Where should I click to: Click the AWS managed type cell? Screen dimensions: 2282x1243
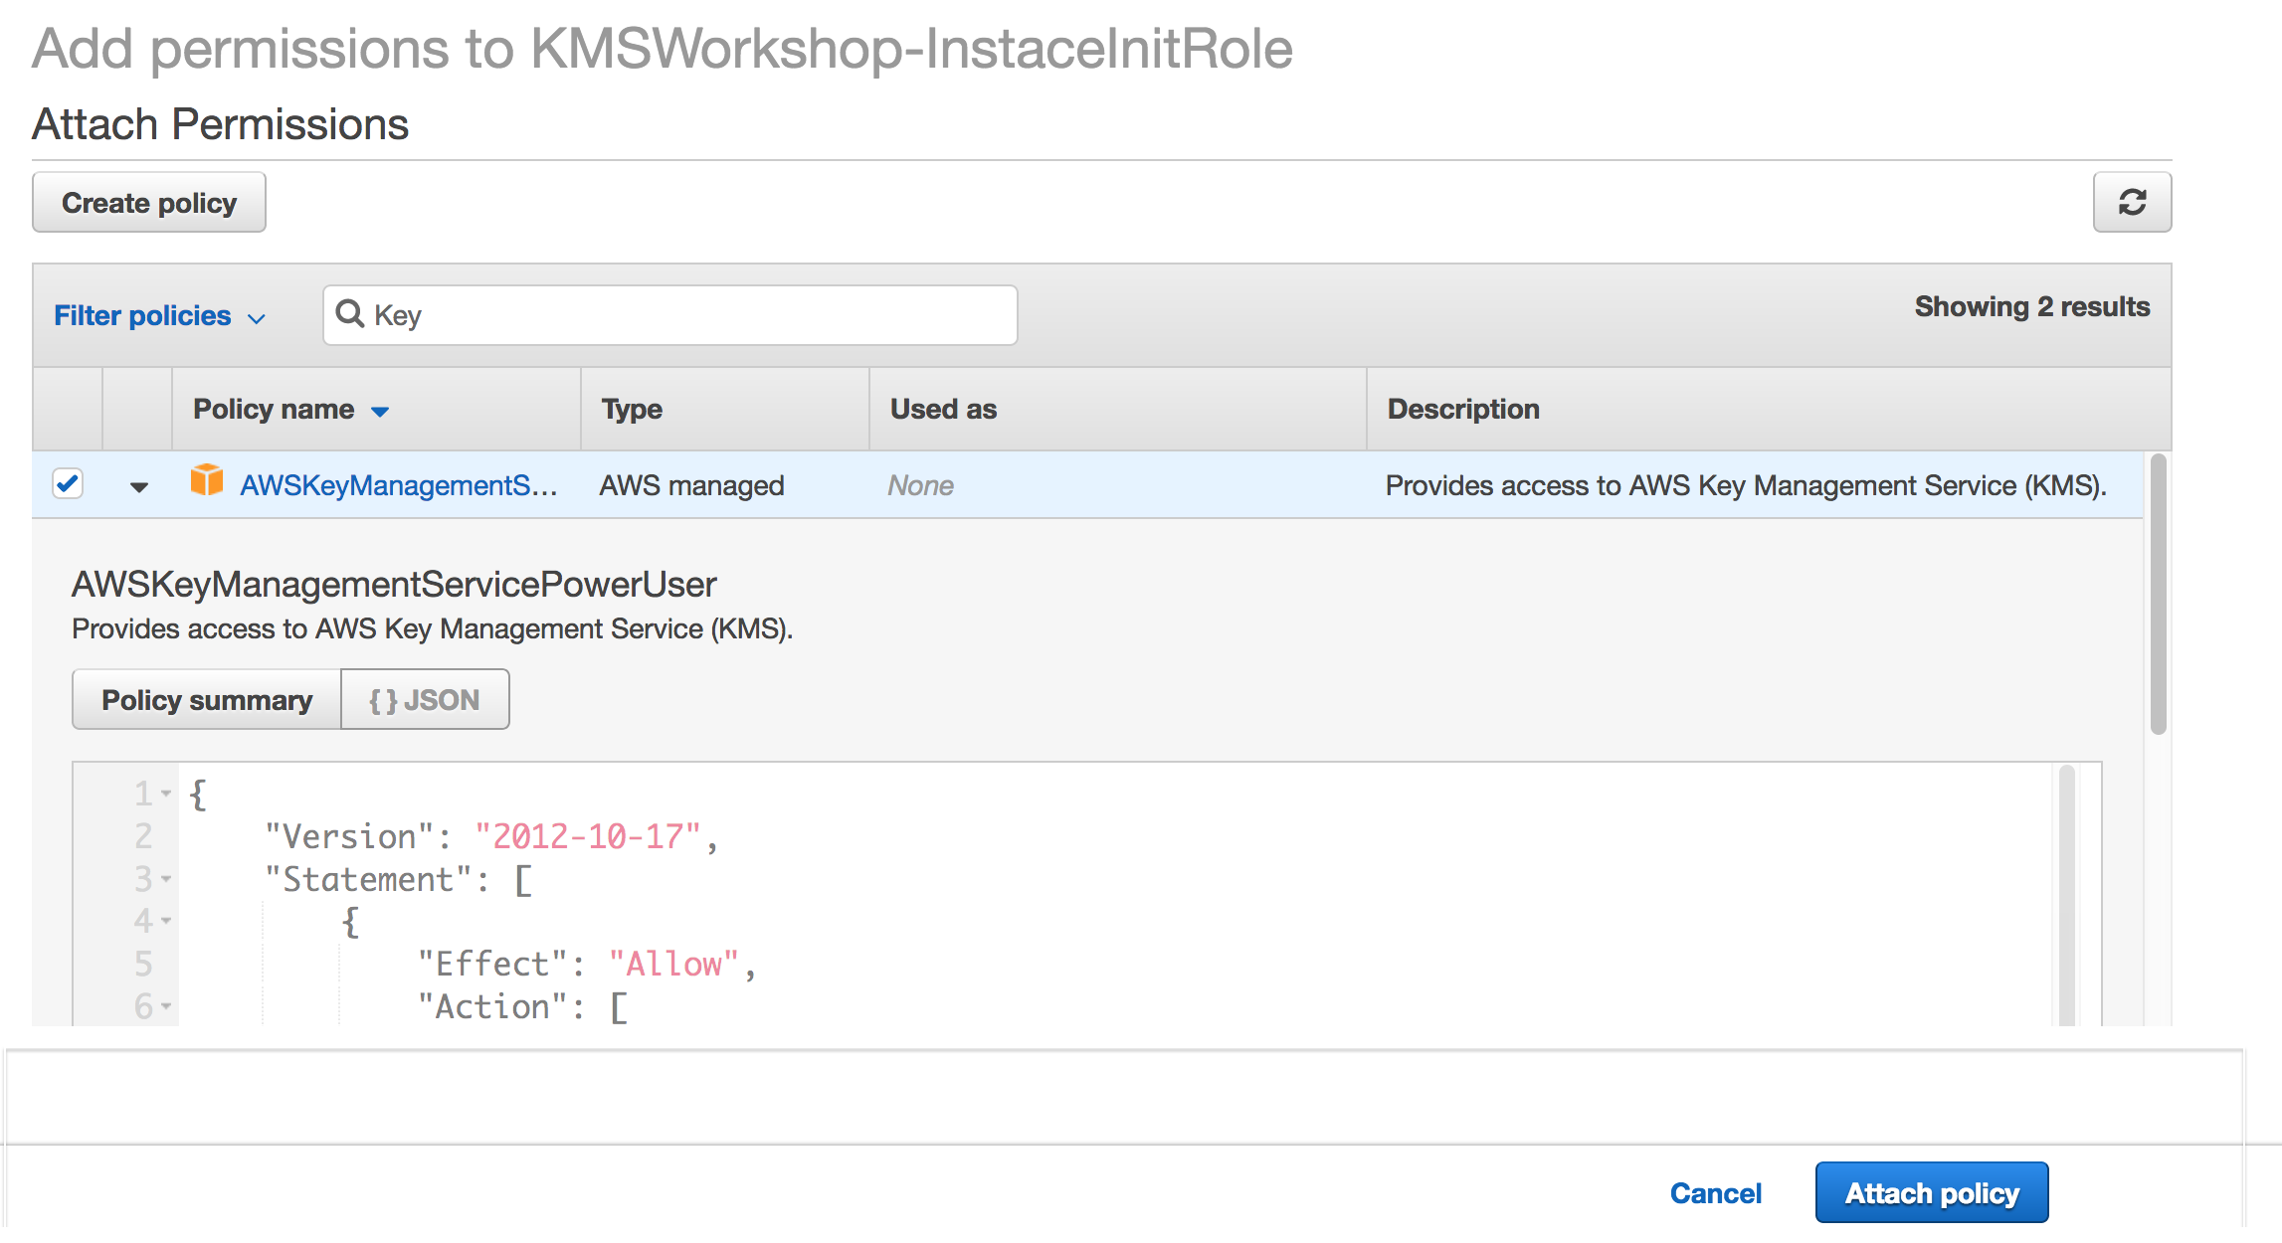[x=691, y=485]
